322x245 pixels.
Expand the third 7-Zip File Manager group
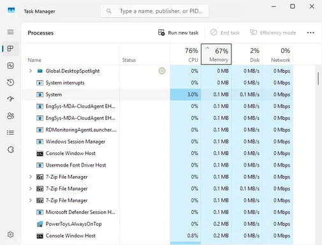click(31, 200)
